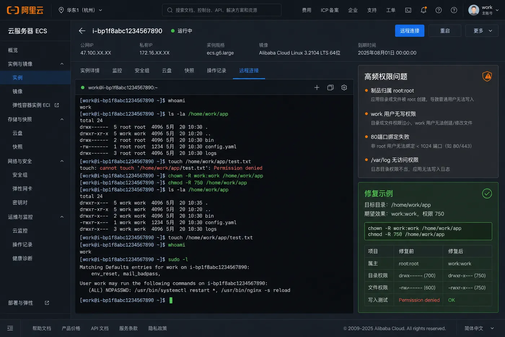
Task: Switch to the 实例详情 tab
Action: tap(90, 70)
